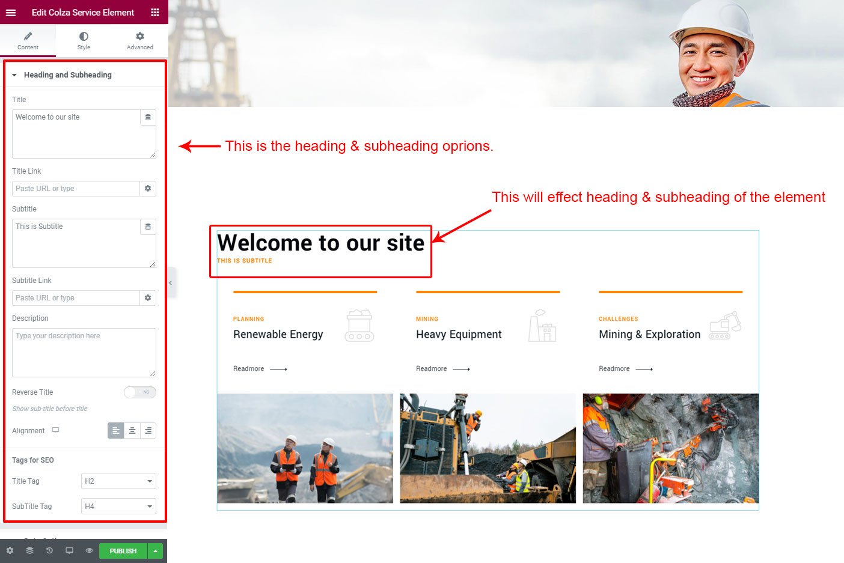Open the Navigator layers icon
This screenshot has width=844, height=563.
point(29,550)
